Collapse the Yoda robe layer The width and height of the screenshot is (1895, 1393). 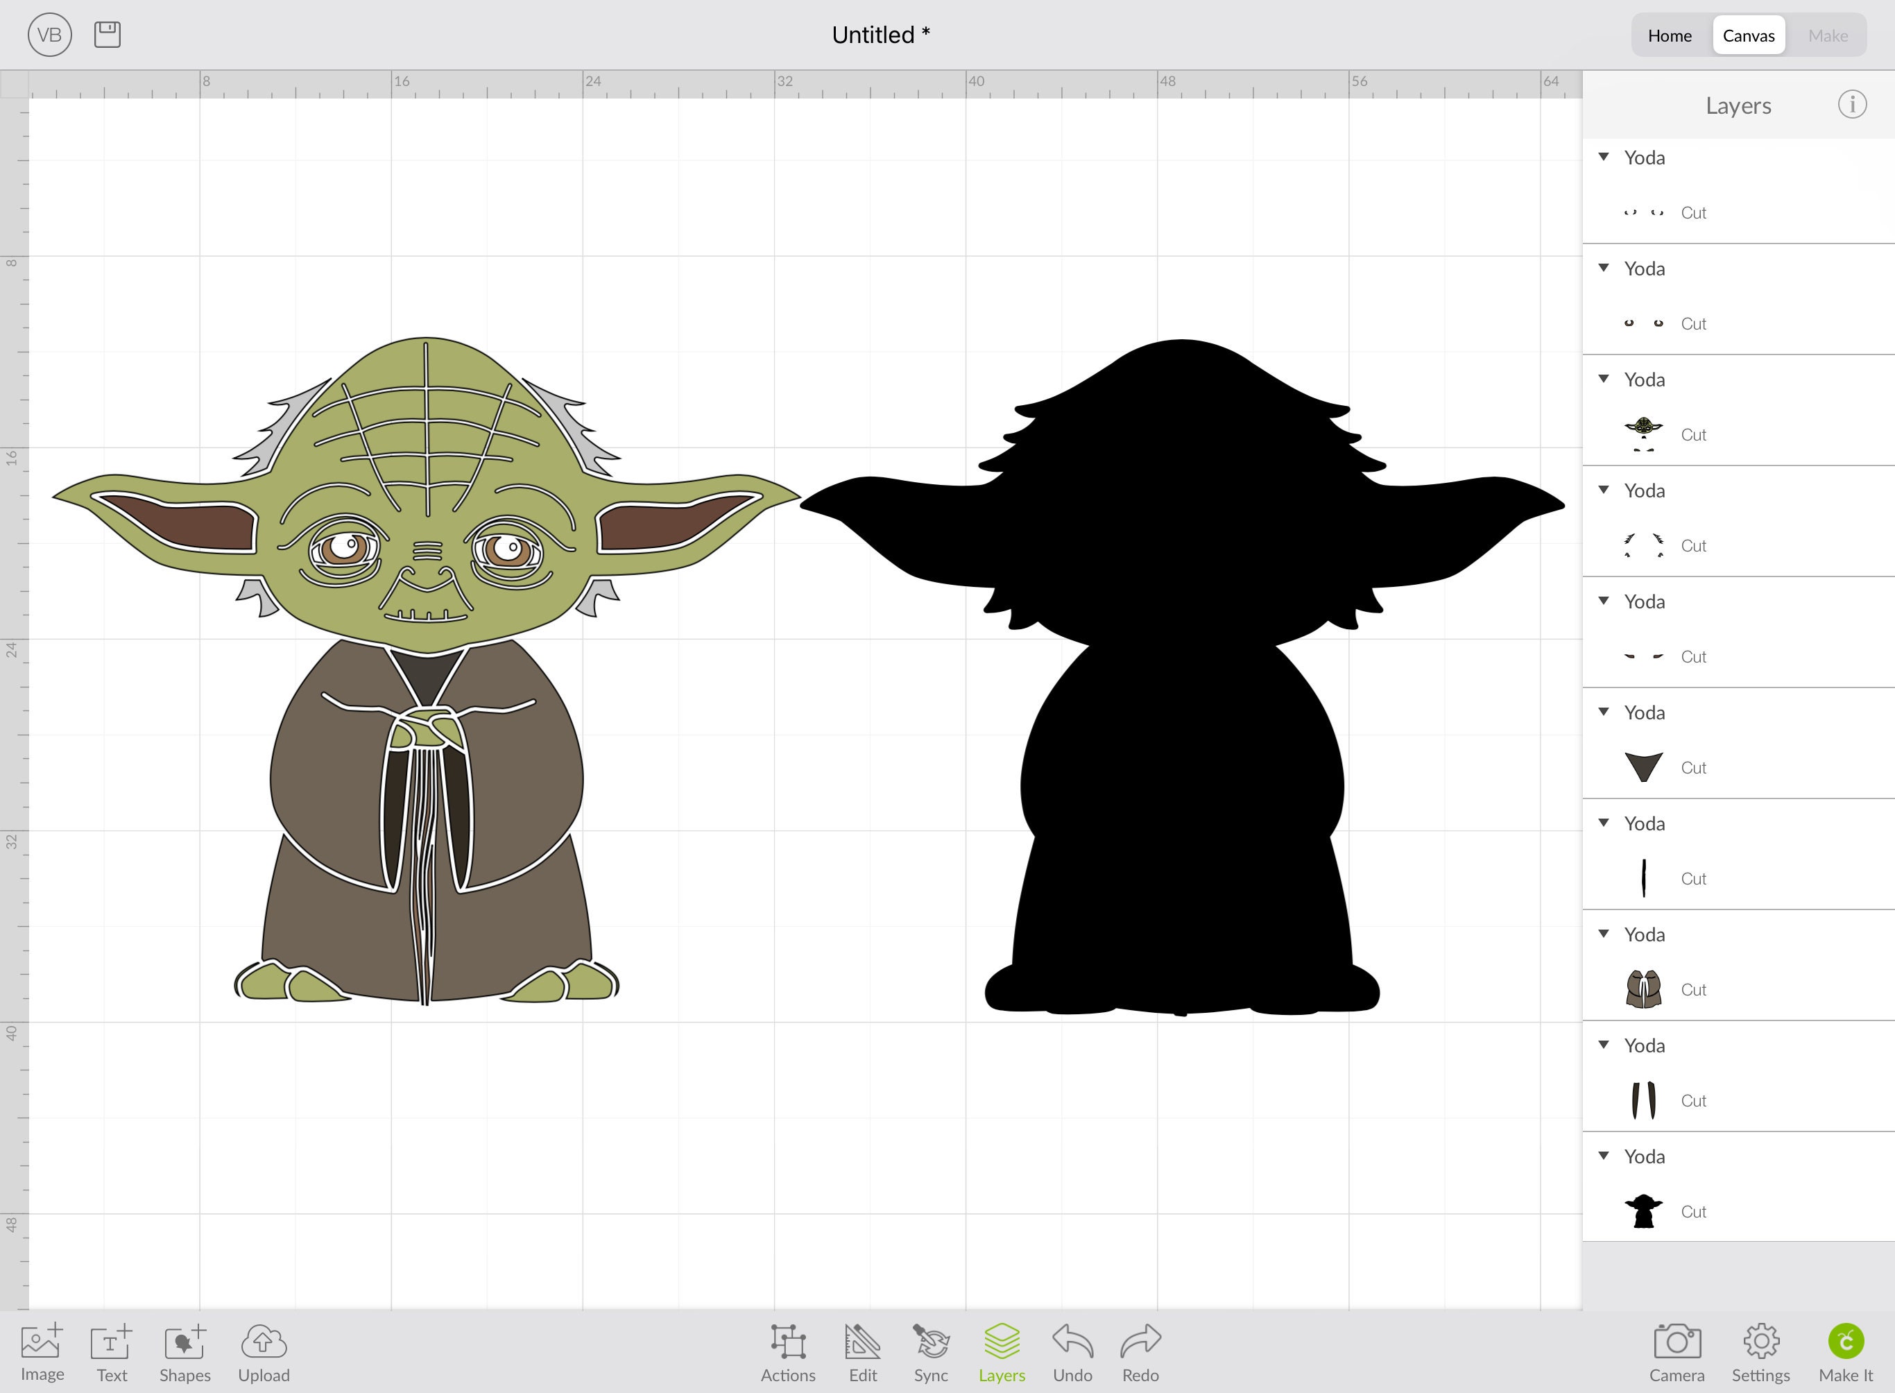1604,934
